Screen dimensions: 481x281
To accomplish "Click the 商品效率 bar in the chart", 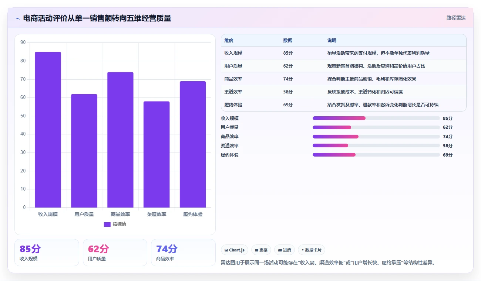I will [120, 140].
